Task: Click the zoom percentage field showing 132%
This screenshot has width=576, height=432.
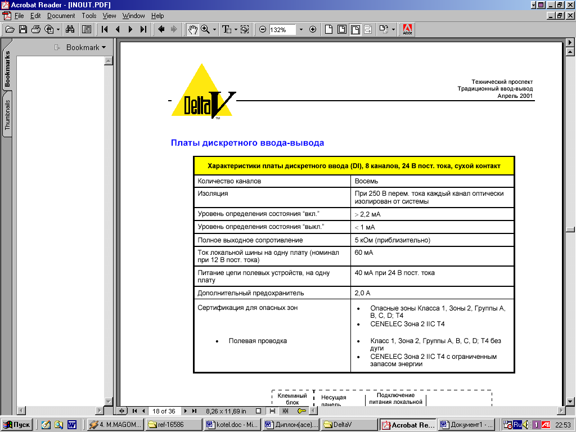Action: pyautogui.click(x=282, y=29)
